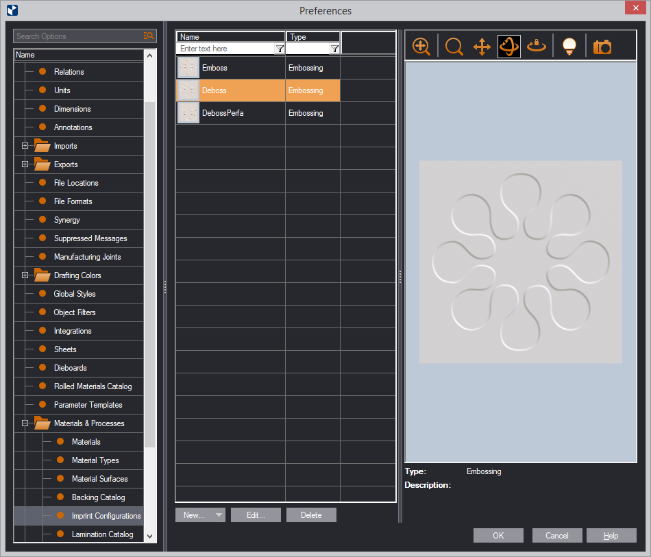The height and width of the screenshot is (557, 651).
Task: Click the embossing 3D preview image
Action: 521,262
